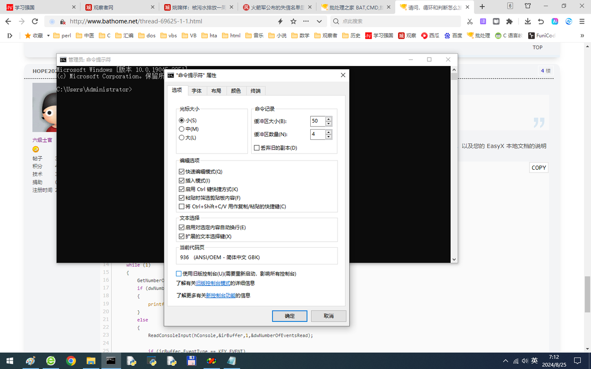Click the Command Prompt taskbar icon
Image resolution: width=591 pixels, height=369 pixels.
click(111, 361)
